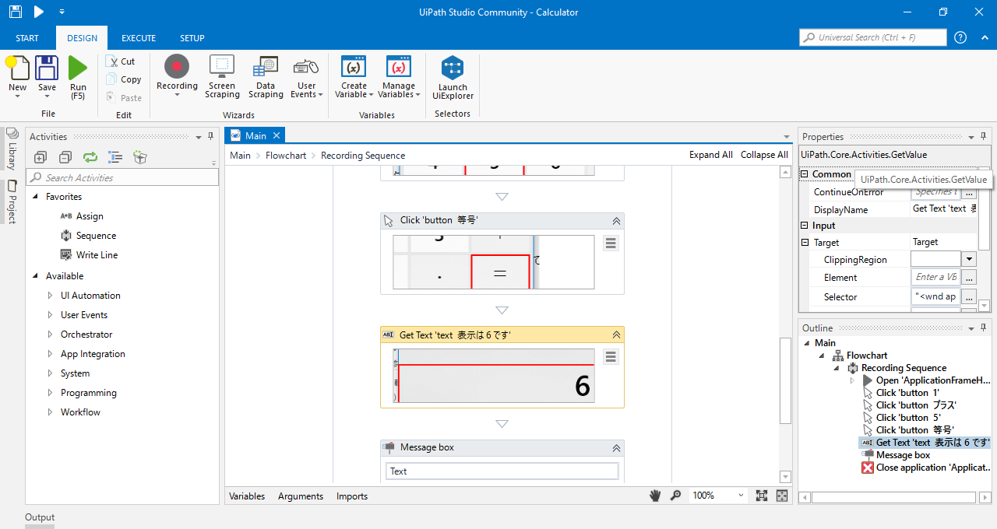Expand the UI Automation category
997x529 pixels.
(51, 296)
